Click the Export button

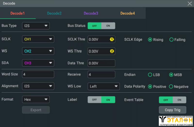36,110
